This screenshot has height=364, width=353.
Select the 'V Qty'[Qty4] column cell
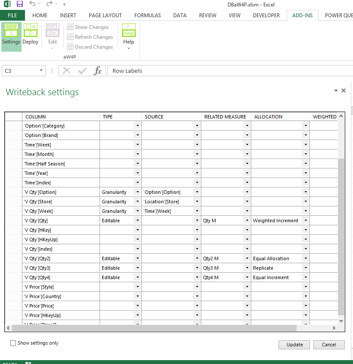(x=61, y=277)
